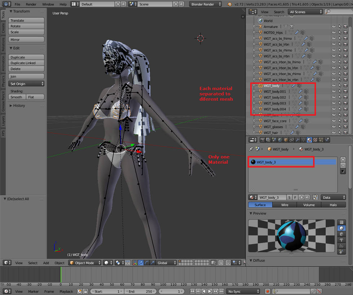Open the Help menu

(63, 4)
